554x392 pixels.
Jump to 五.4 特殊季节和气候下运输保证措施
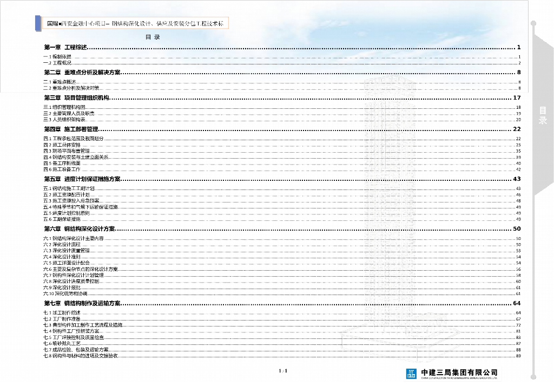coord(282,207)
